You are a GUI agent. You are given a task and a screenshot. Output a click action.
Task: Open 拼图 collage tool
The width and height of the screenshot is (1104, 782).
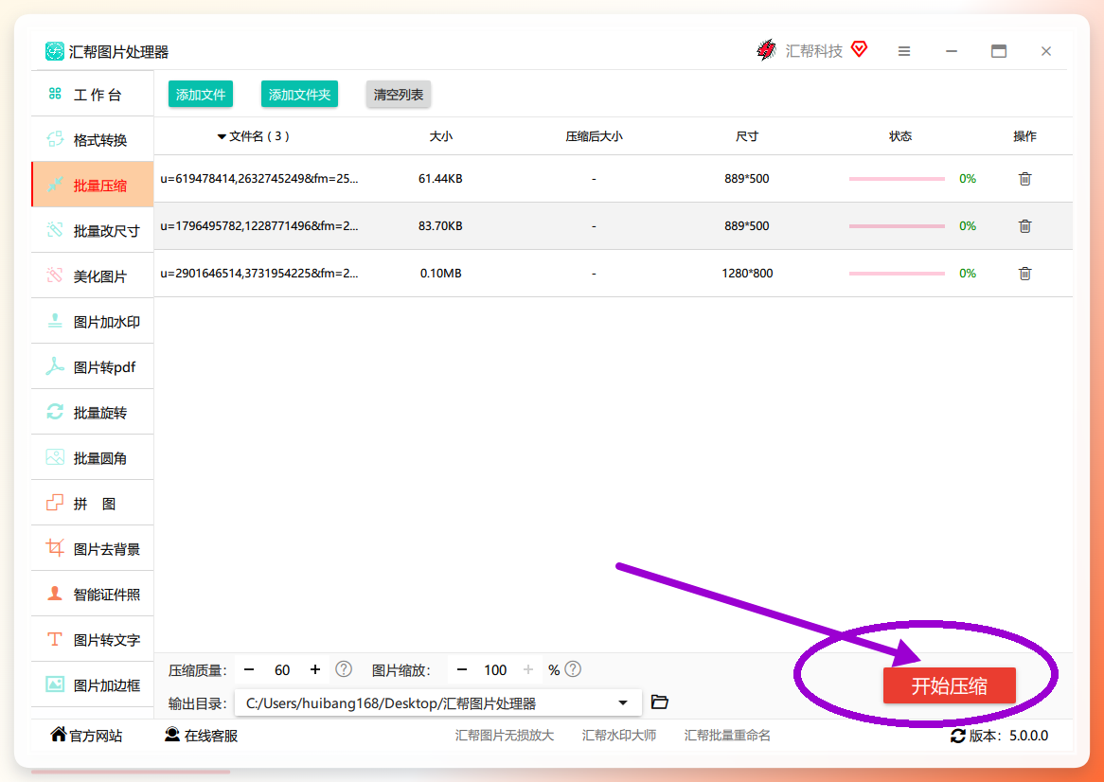click(92, 504)
